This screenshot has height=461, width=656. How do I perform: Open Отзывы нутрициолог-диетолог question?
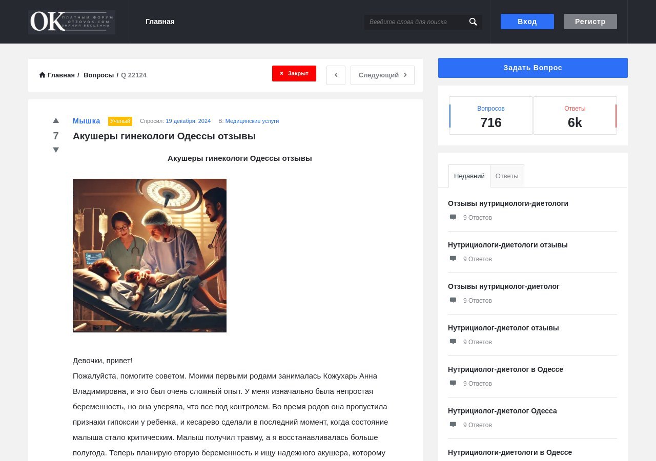coord(504,286)
